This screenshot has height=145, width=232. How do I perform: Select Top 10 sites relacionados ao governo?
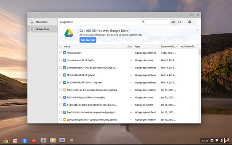[x=92, y=112]
